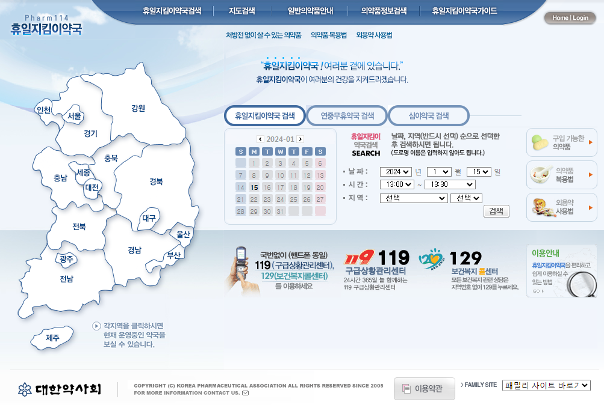Select the 휴일지킴이약국 검색 tab
The width and height of the screenshot is (604, 405).
tap(265, 115)
